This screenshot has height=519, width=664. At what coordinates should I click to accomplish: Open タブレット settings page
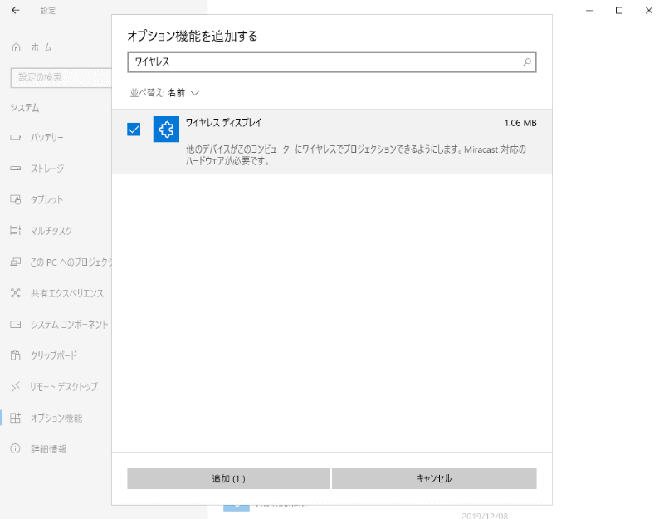pyautogui.click(x=46, y=199)
